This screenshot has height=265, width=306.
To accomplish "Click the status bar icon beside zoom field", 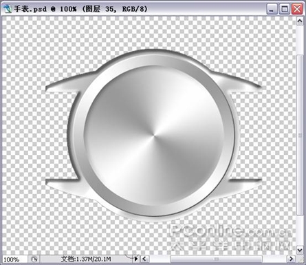I will point(34,259).
